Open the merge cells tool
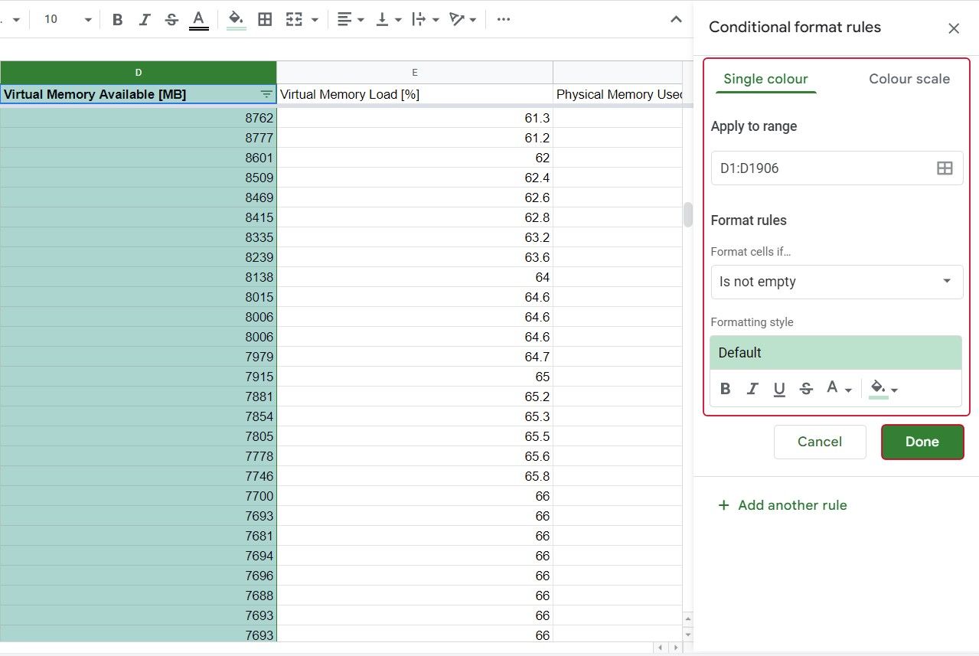This screenshot has height=656, width=979. pos(293,19)
